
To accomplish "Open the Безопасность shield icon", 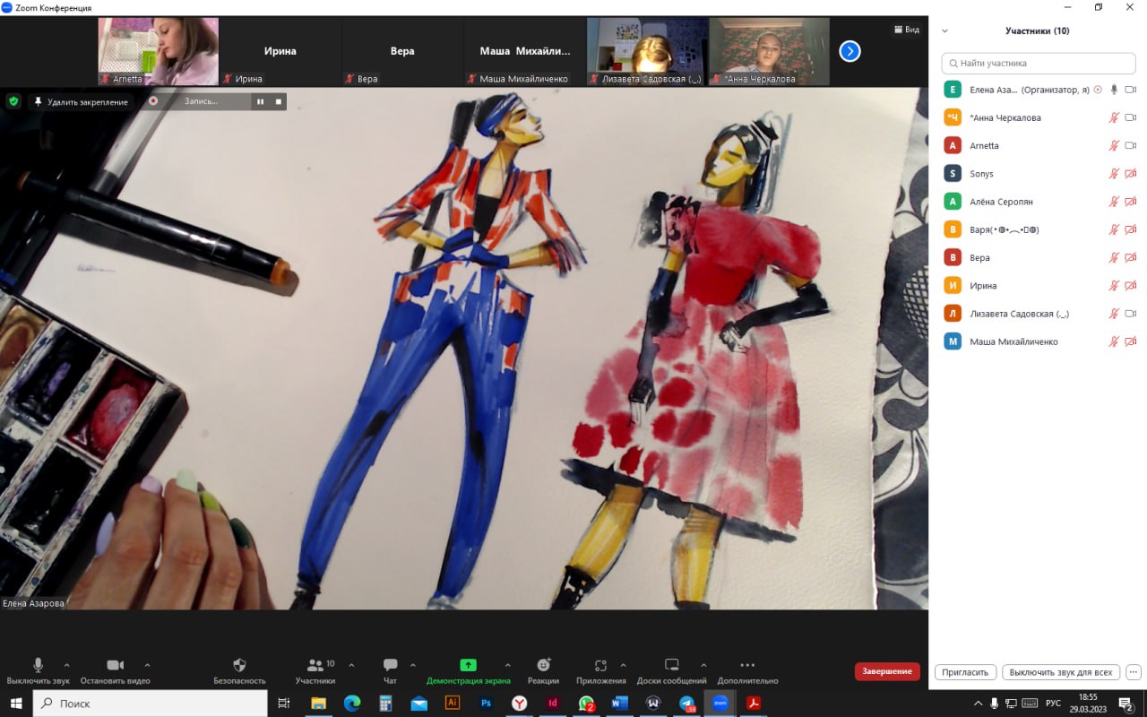I will coord(239,666).
